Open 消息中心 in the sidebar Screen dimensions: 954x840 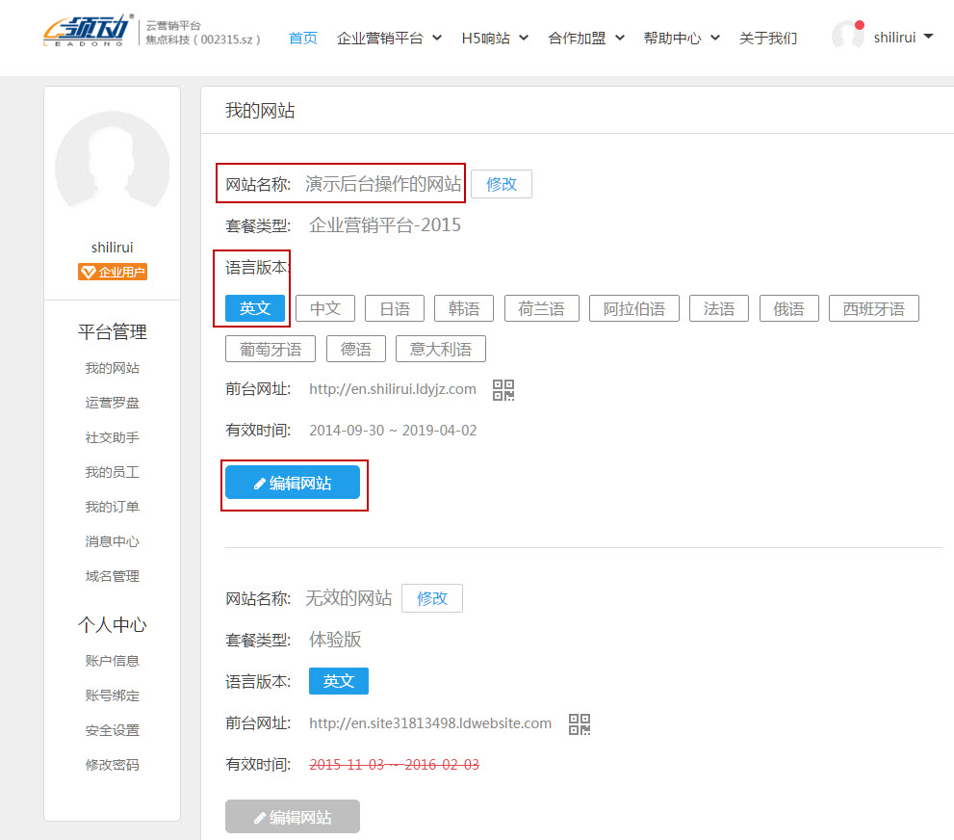[x=115, y=540]
